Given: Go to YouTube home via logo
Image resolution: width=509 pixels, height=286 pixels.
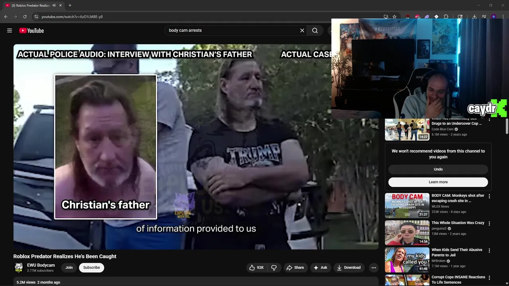Looking at the screenshot, I should [x=31, y=31].
